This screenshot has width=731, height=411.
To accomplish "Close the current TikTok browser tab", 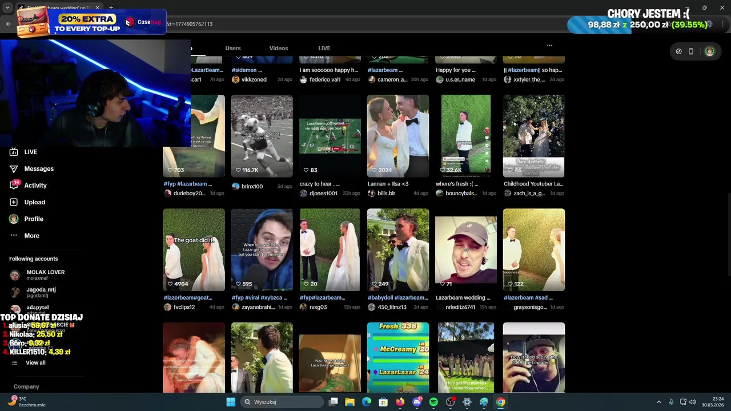I will [97, 7].
